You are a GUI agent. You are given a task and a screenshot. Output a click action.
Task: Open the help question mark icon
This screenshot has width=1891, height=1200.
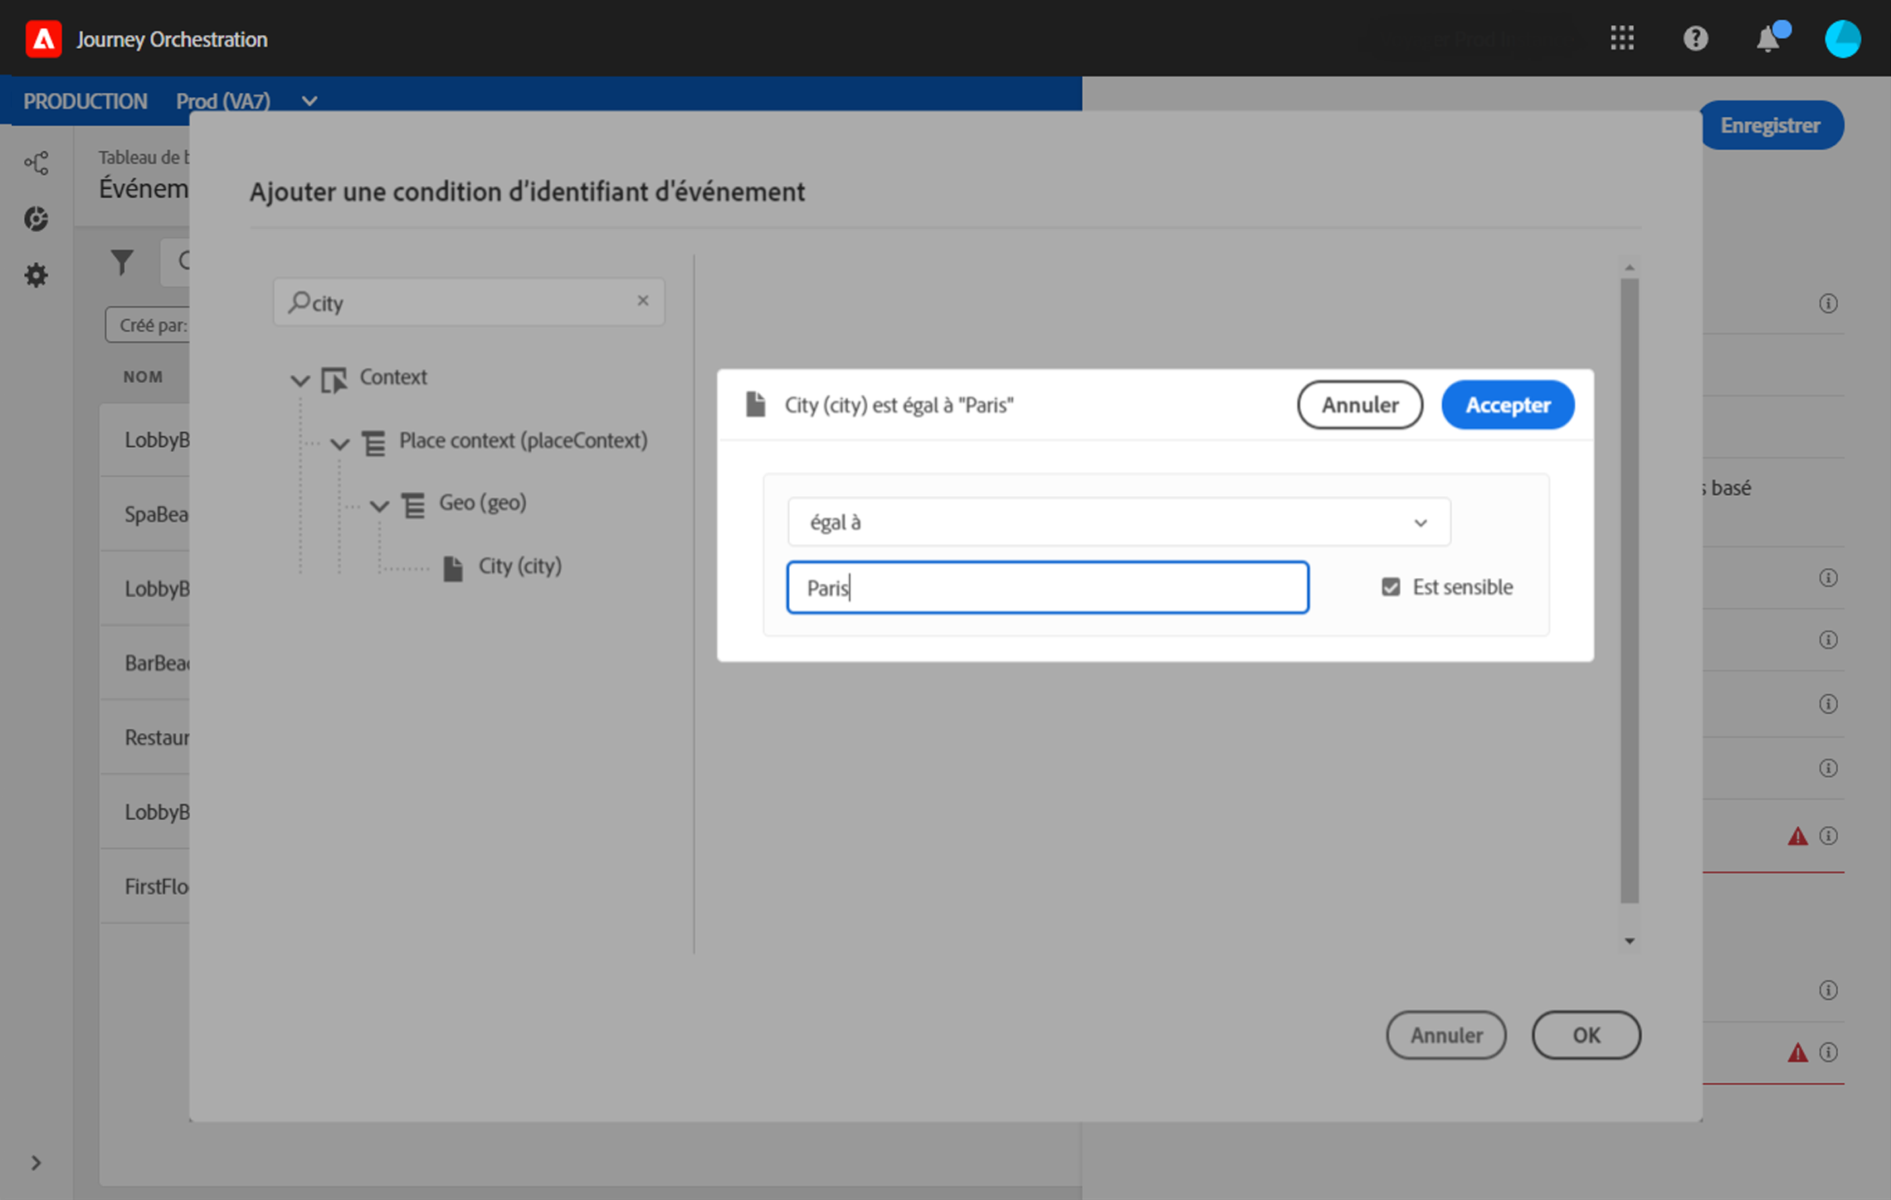1695,38
